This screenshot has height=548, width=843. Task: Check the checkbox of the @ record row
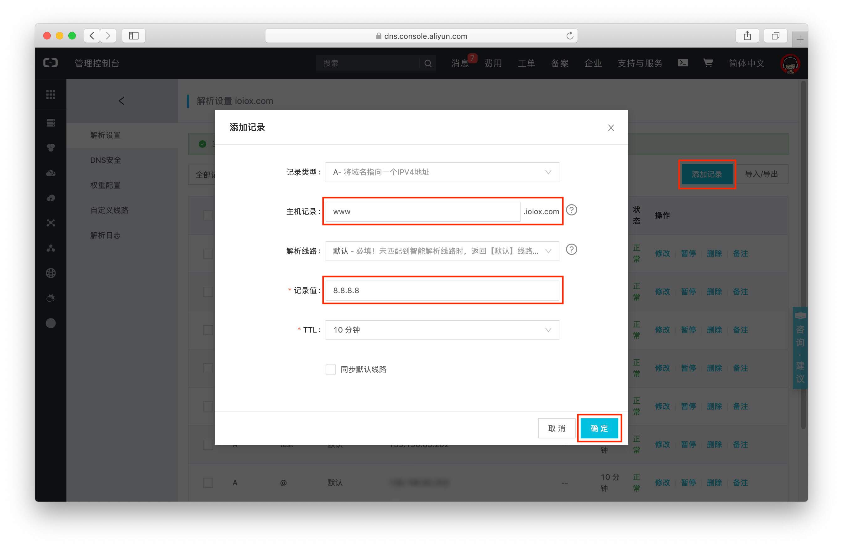[208, 483]
